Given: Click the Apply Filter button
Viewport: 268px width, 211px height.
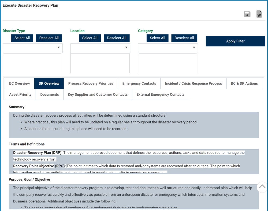Looking at the screenshot, I should [235, 41].
